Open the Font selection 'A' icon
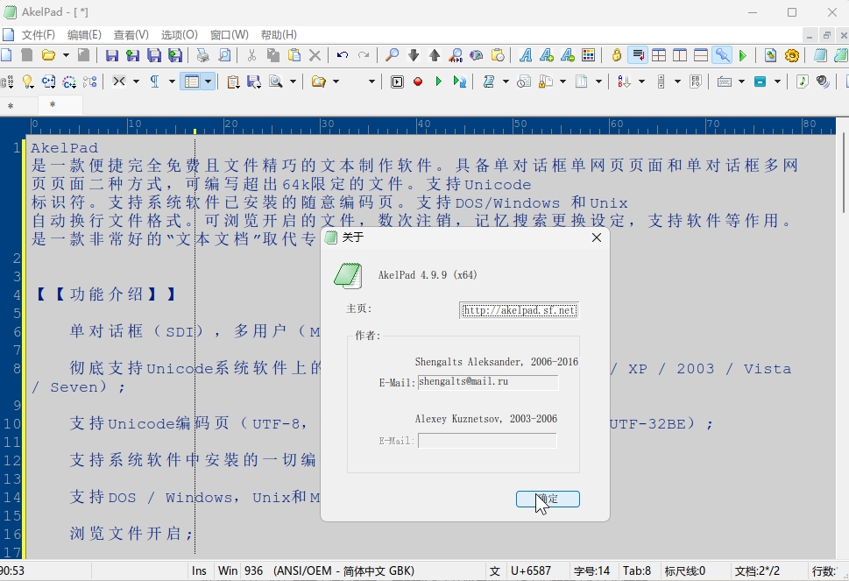 coord(525,54)
